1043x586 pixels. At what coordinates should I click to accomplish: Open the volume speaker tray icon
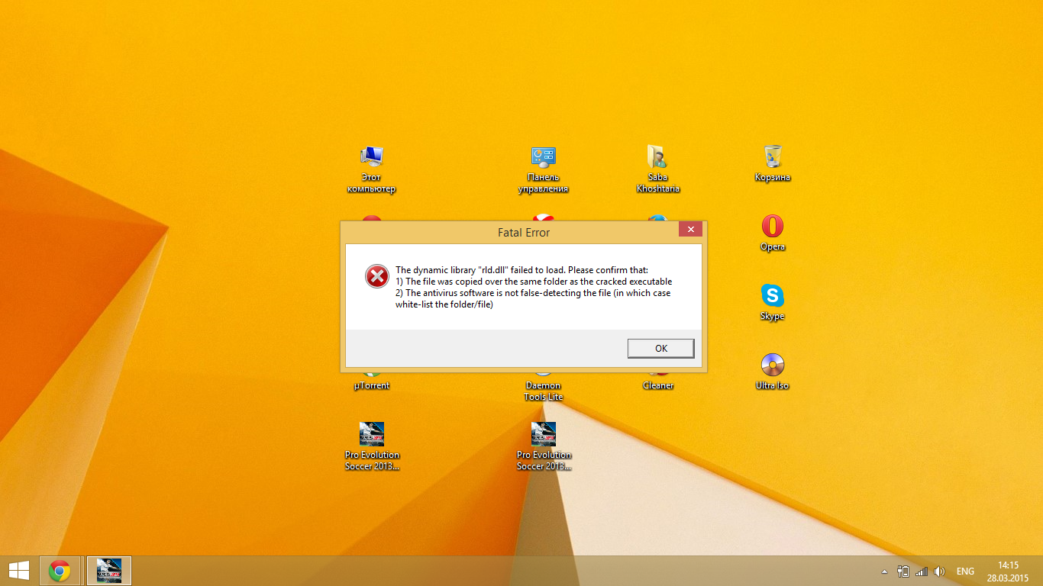tap(940, 572)
